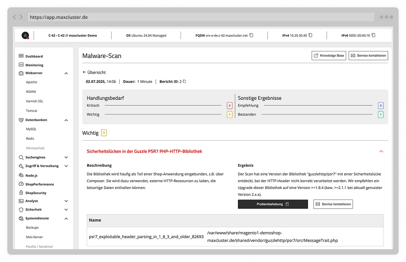Click the Wichtig count badge in summary

[229, 114]
